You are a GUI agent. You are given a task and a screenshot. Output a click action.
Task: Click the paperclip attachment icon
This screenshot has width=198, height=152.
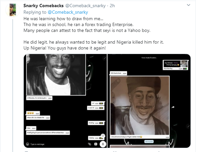[x=89, y=144]
